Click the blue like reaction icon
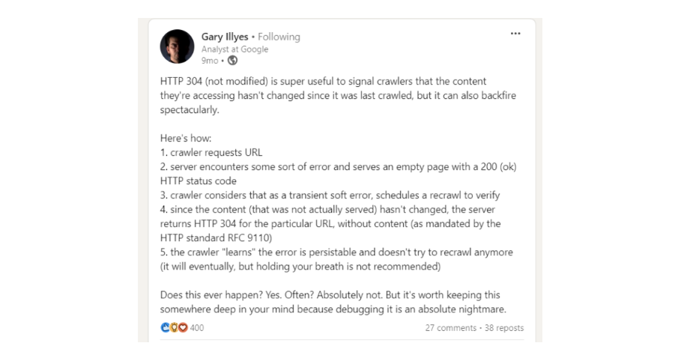Viewport: 678px width, 349px height. 165,327
